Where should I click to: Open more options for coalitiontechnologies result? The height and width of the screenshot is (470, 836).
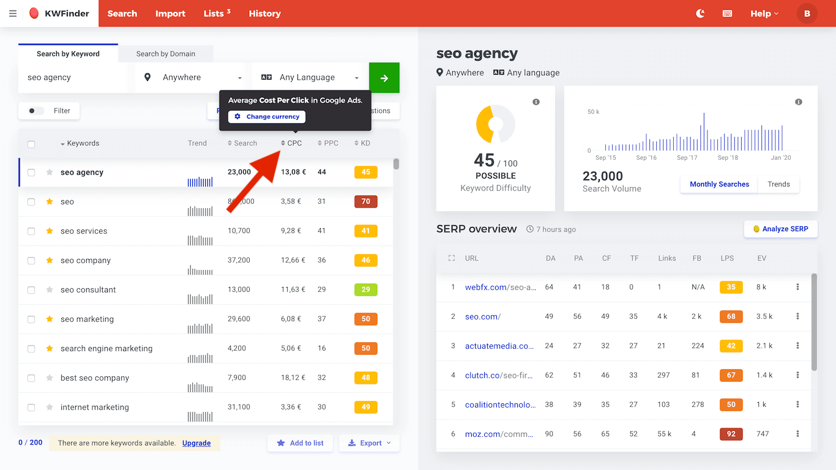click(797, 405)
